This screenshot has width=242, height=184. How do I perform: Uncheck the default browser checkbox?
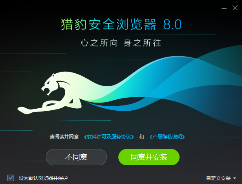(x=11, y=178)
